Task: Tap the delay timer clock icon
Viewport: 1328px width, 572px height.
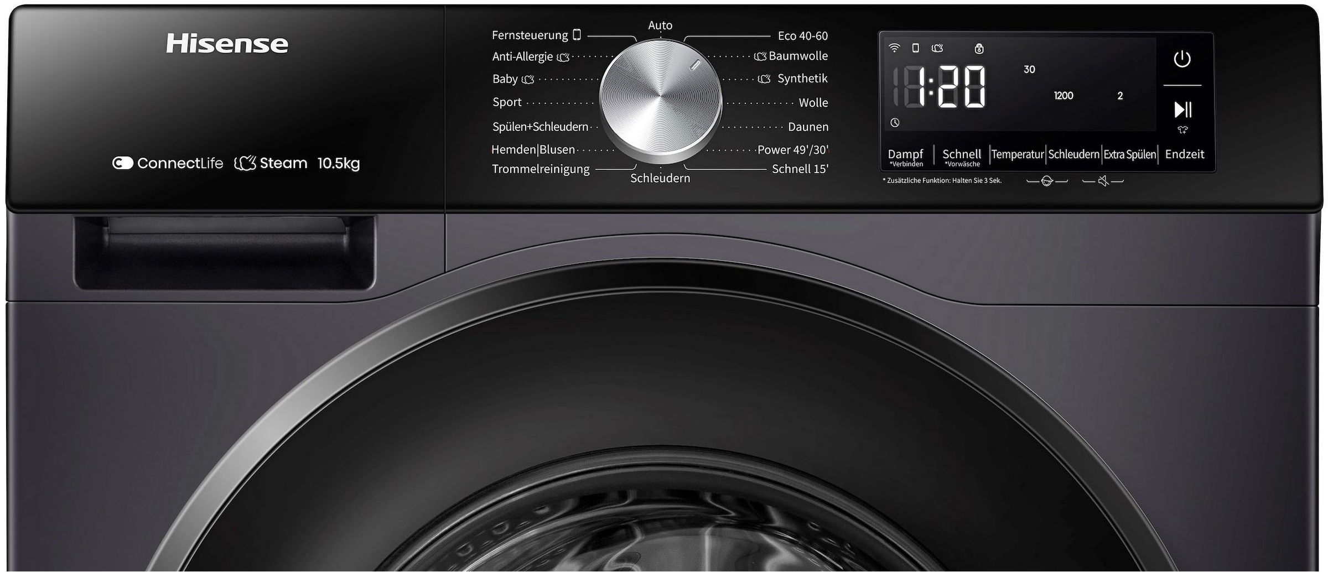Action: (896, 122)
